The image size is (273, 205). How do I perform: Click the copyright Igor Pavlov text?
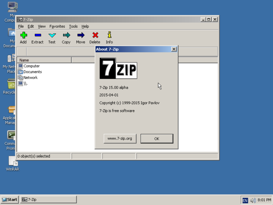(129, 103)
